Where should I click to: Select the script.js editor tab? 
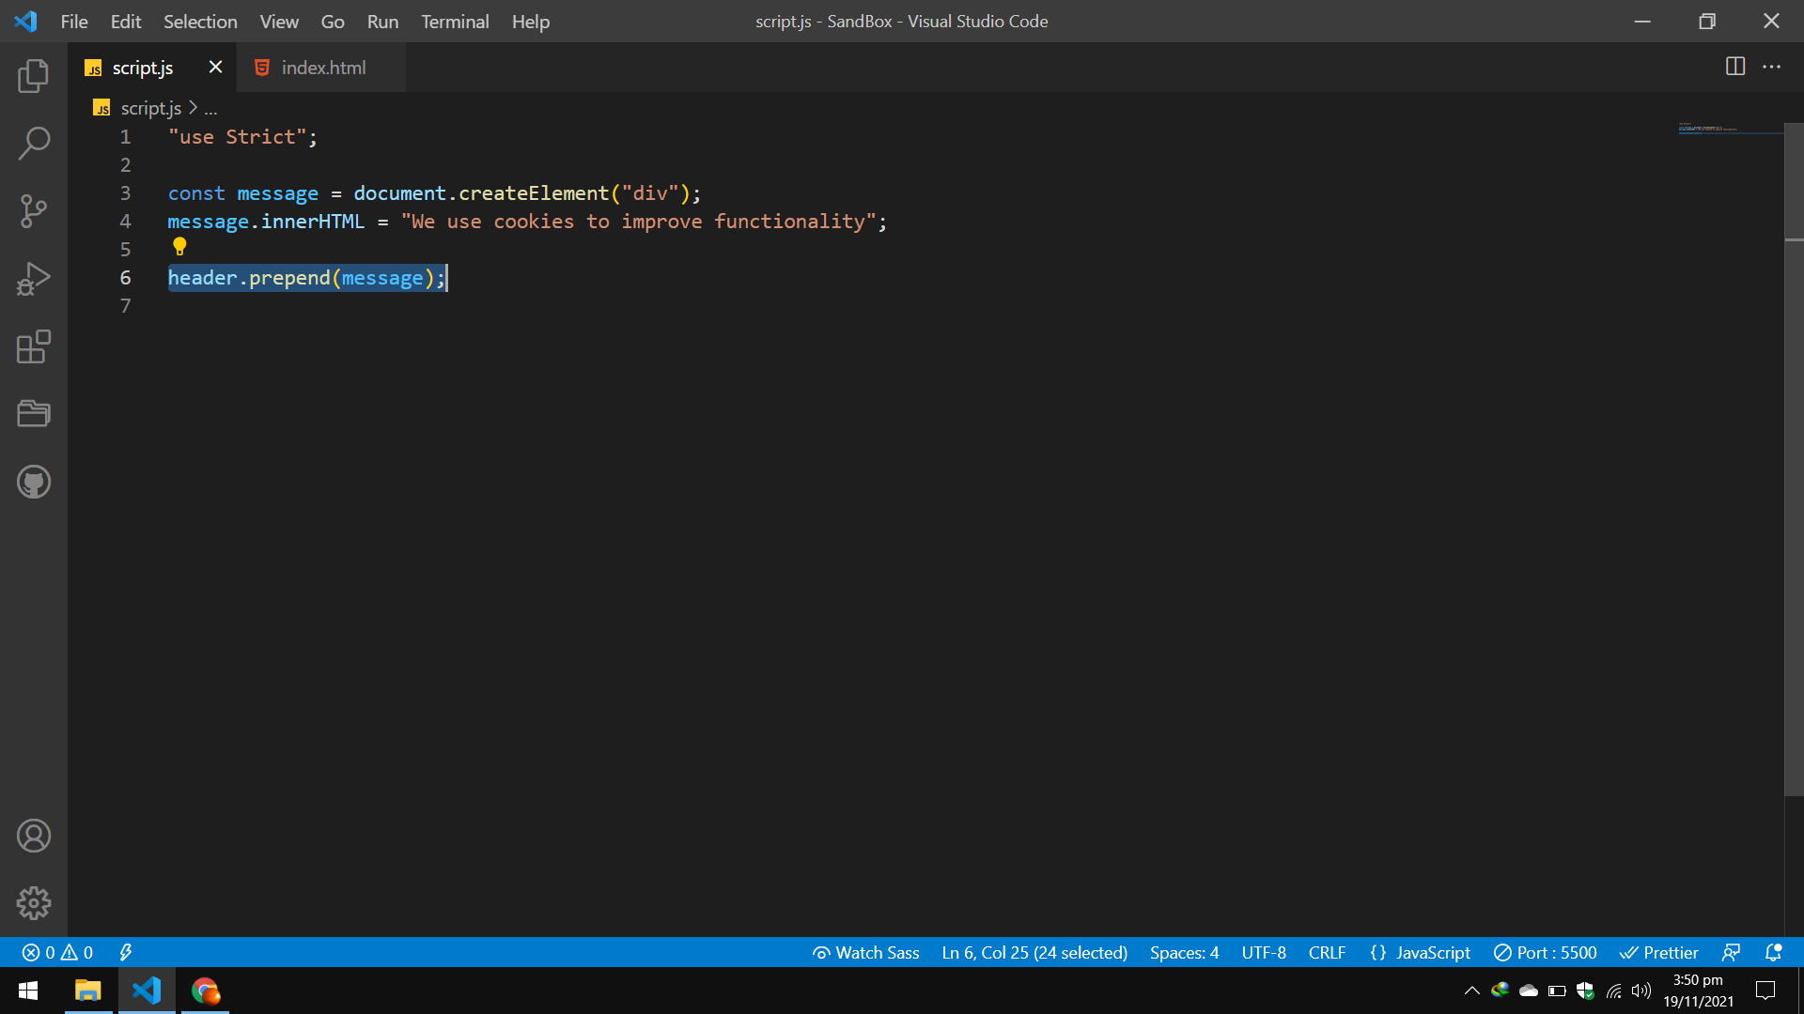coord(143,68)
